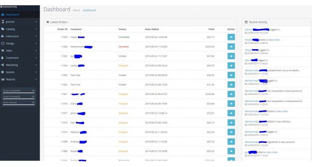View order 11821 with the eye button
Image resolution: width=312 pixels, height=167 pixels.
pyautogui.click(x=231, y=94)
